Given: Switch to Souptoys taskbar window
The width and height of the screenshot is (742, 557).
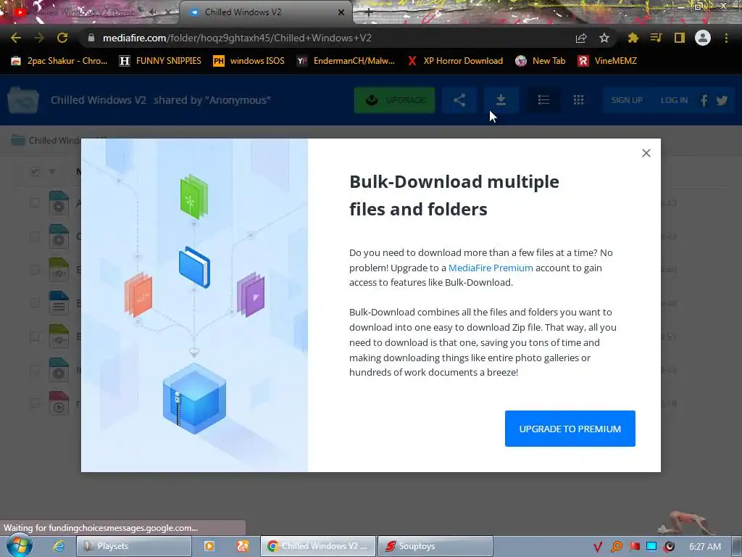Looking at the screenshot, I should [435, 546].
